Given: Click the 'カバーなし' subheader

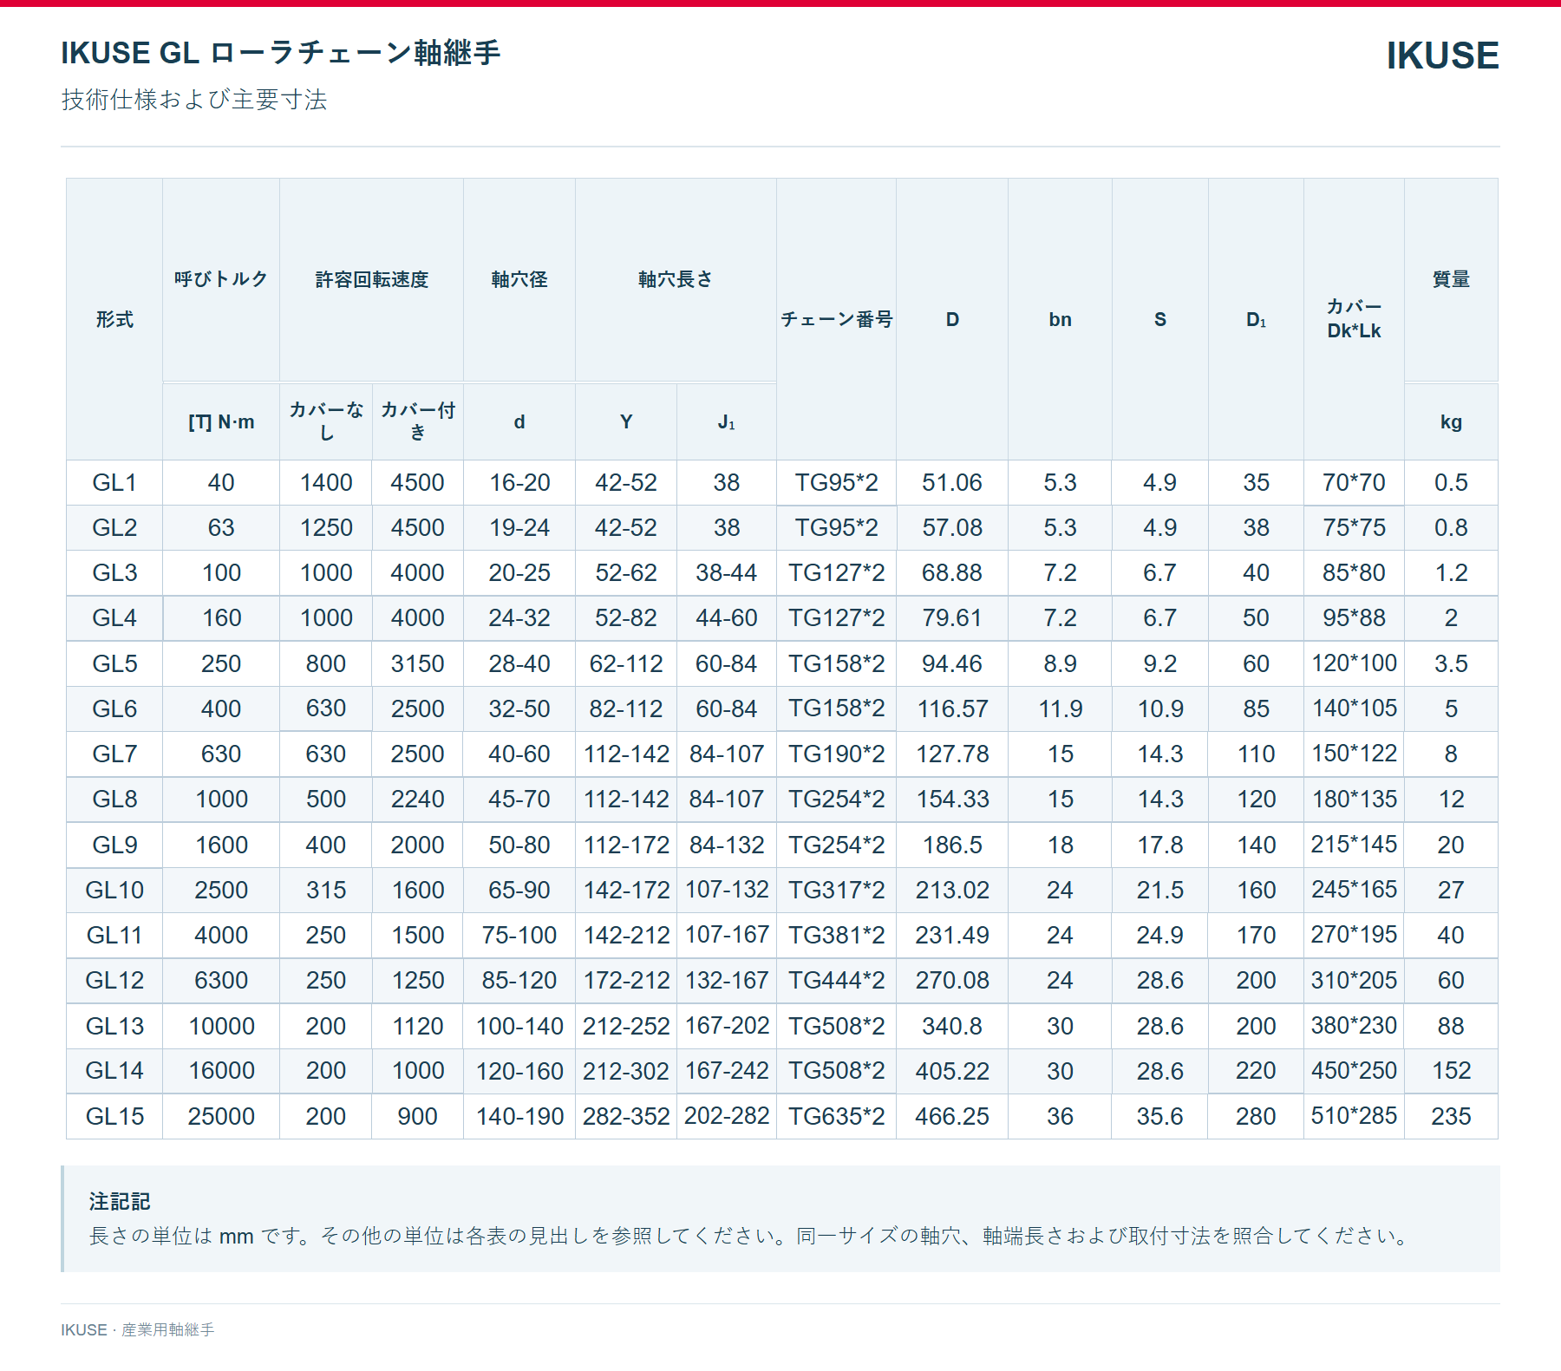Looking at the screenshot, I should coord(326,421).
